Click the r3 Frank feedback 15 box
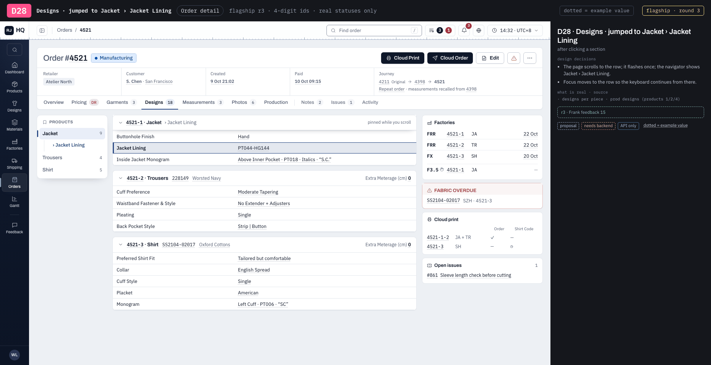The height and width of the screenshot is (365, 711). pyautogui.click(x=630, y=112)
